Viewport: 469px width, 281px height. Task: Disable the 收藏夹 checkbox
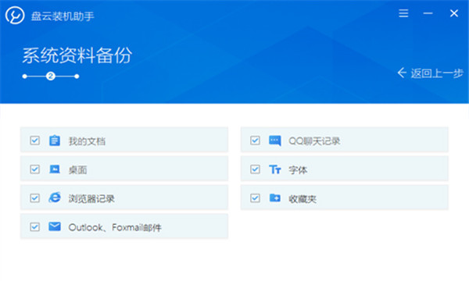coord(255,198)
